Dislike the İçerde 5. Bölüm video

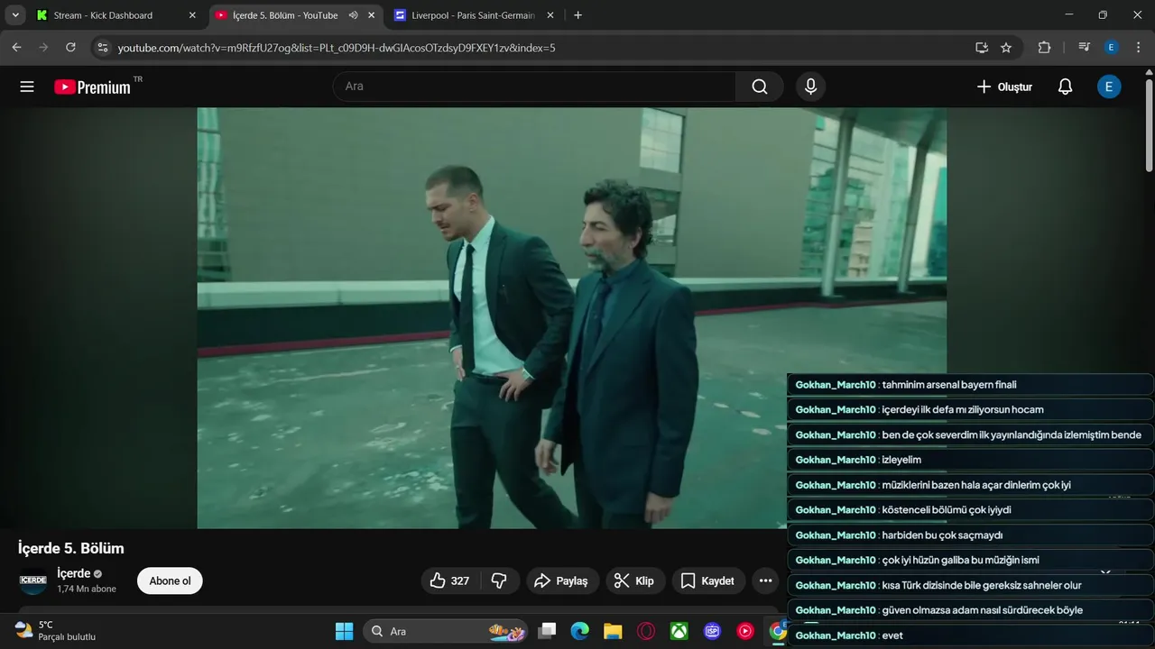[499, 580]
